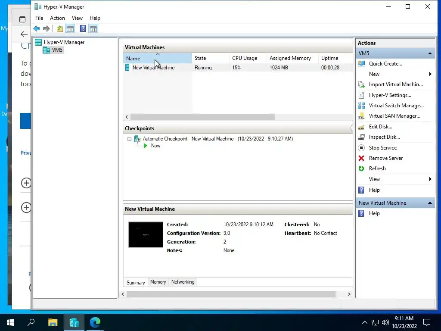
Task: Click the Forward arrow toolbar icon
Action: (x=47, y=28)
